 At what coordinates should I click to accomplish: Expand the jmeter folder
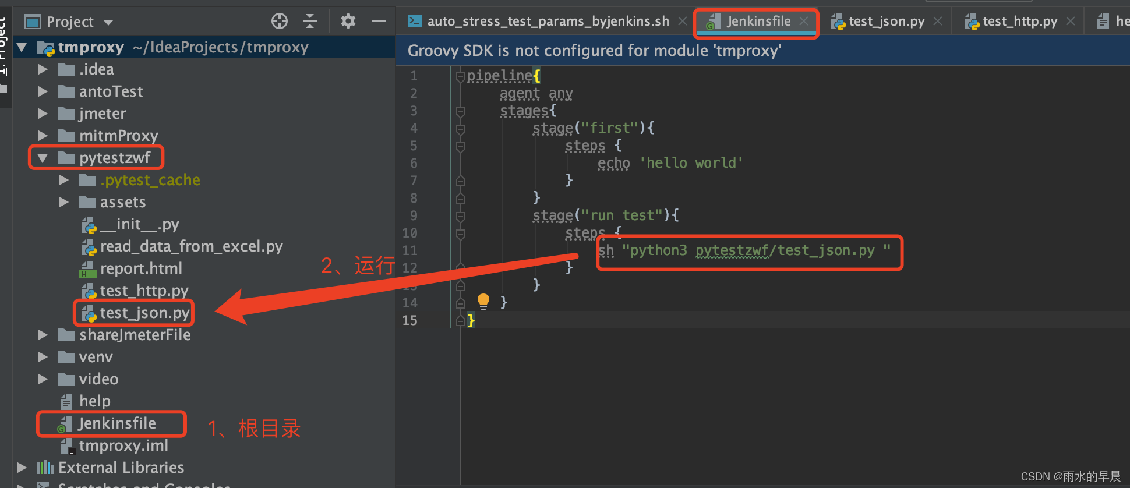43,114
